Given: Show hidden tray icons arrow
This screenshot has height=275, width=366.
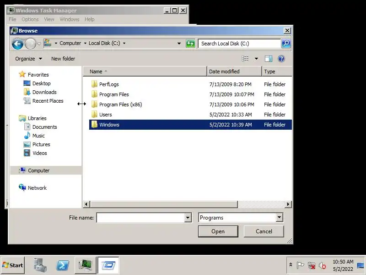Looking at the screenshot, I should (x=291, y=265).
